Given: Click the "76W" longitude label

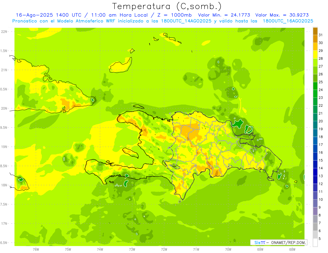Looking at the screenshot, I should click(36, 249).
